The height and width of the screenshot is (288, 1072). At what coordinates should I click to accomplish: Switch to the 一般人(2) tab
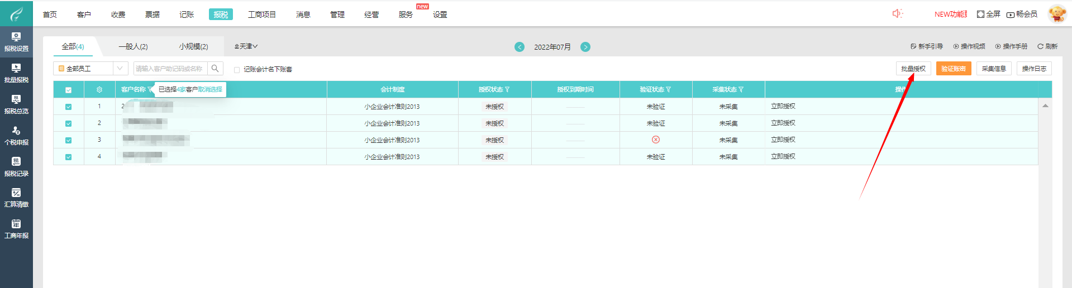133,46
